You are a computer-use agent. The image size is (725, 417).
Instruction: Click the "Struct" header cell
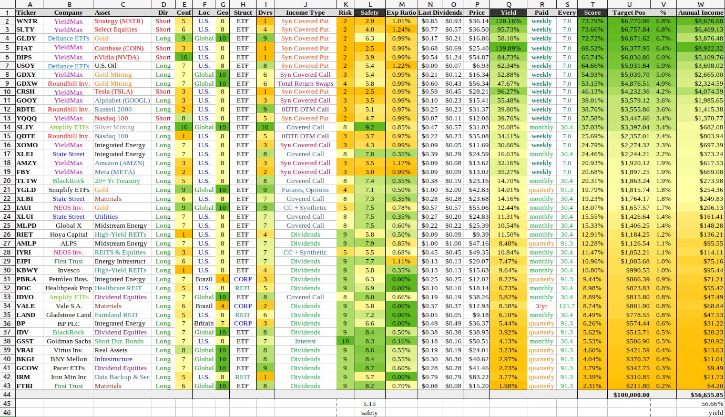pos(243,12)
